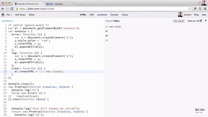Click code line 16 with 'now clear'
Screen dimensions: 208x117
click(x=39, y=71)
